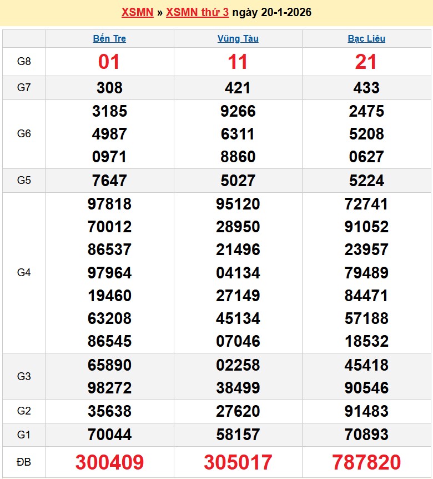This screenshot has width=433, height=479.
Task: Select G3 number 90546
Action: pos(366,387)
